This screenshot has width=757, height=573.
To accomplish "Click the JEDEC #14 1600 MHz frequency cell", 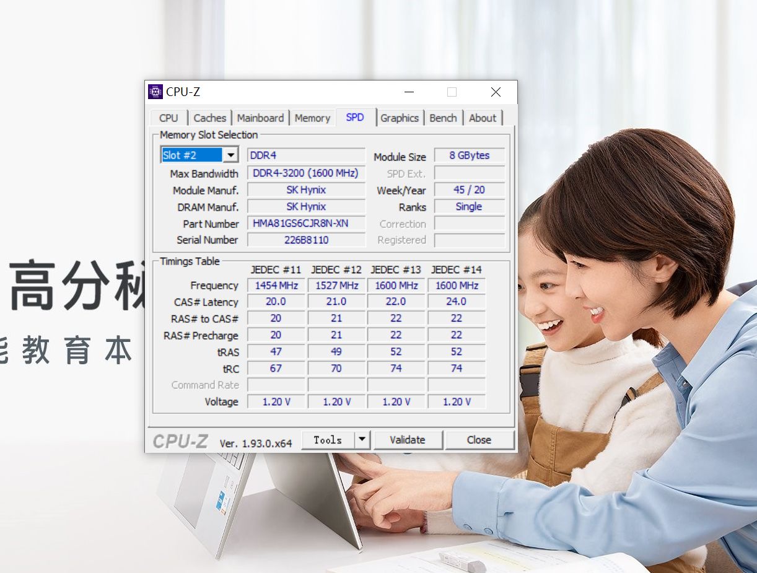I will (x=457, y=286).
